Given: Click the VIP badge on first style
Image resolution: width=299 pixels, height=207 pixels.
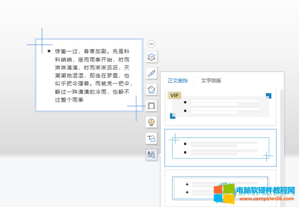Looking at the screenshot, I should pyautogui.click(x=174, y=95).
